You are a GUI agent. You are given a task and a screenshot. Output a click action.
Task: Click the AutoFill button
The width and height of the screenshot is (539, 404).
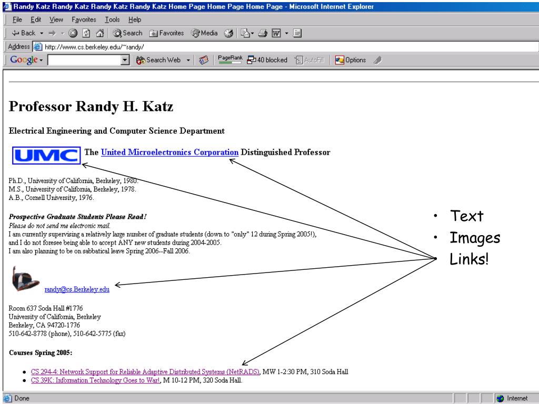click(x=310, y=60)
